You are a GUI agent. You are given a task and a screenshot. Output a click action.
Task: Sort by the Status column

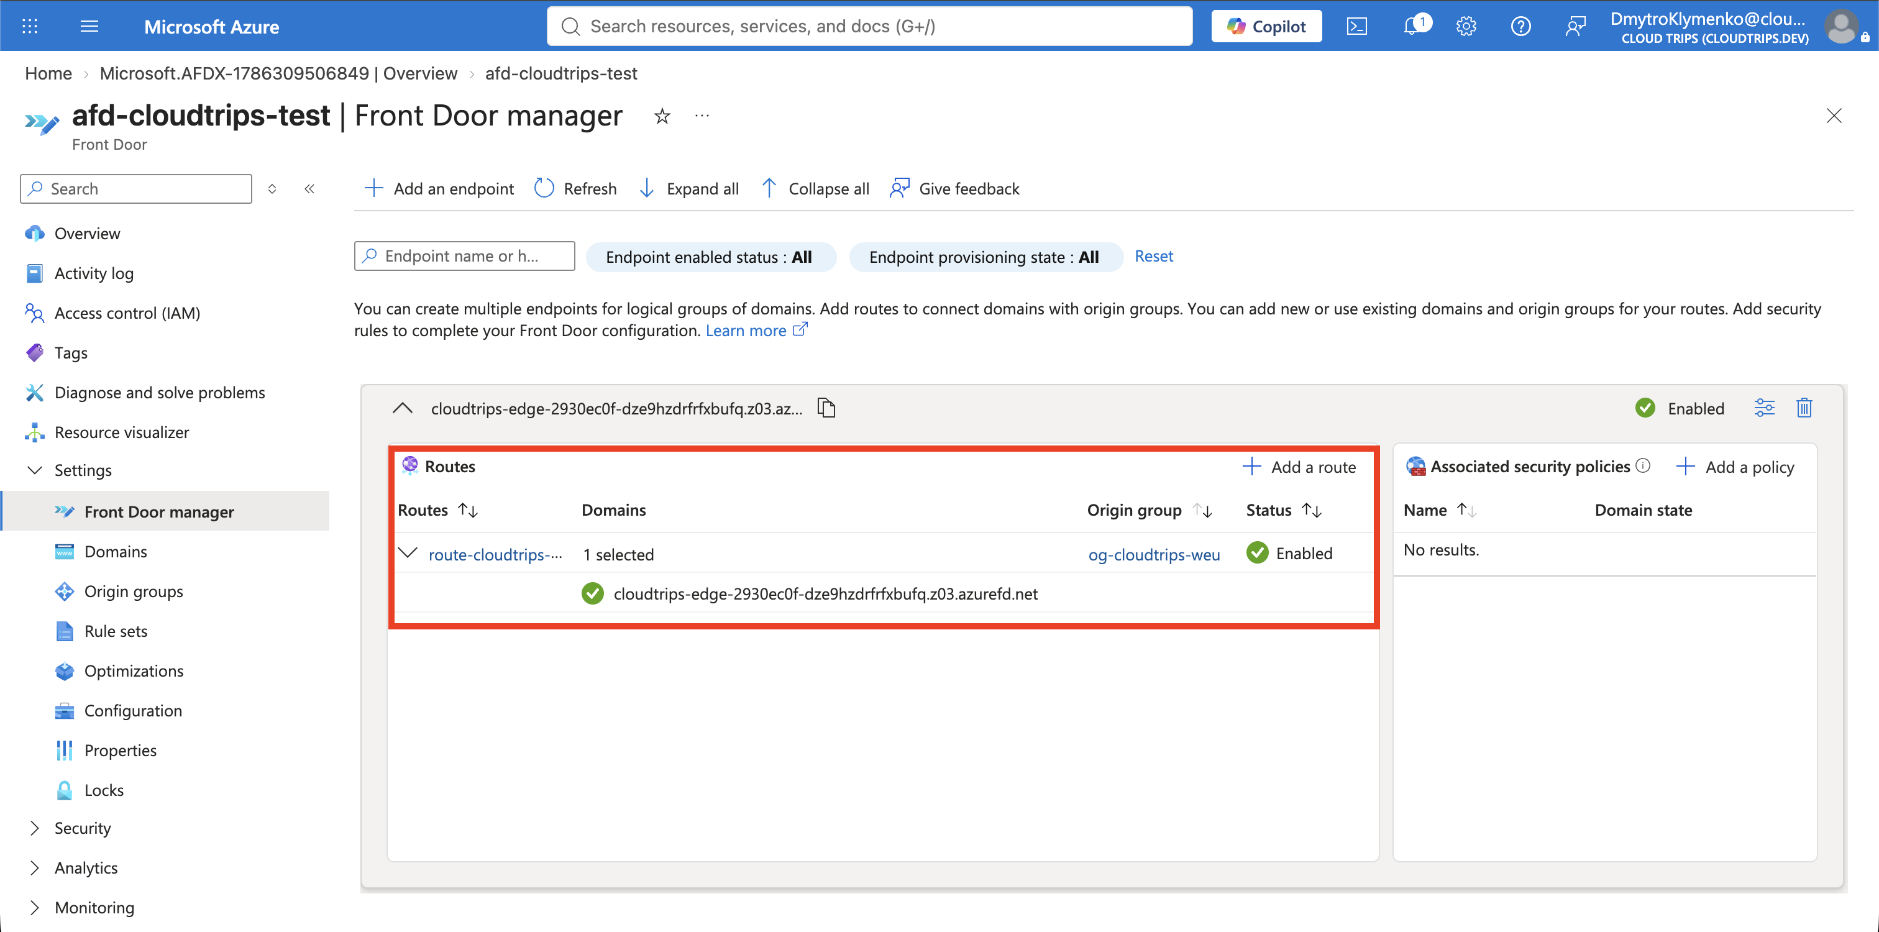point(1283,509)
